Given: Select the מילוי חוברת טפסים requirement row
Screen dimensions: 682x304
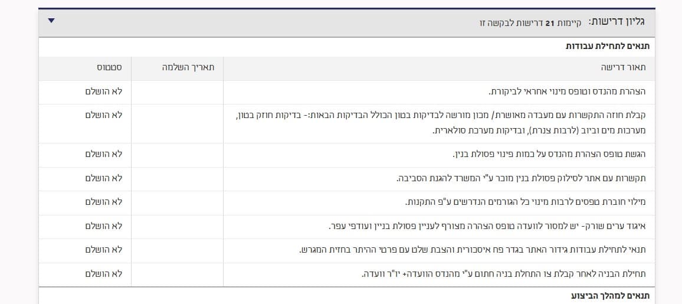Looking at the screenshot, I should tap(347, 202).
